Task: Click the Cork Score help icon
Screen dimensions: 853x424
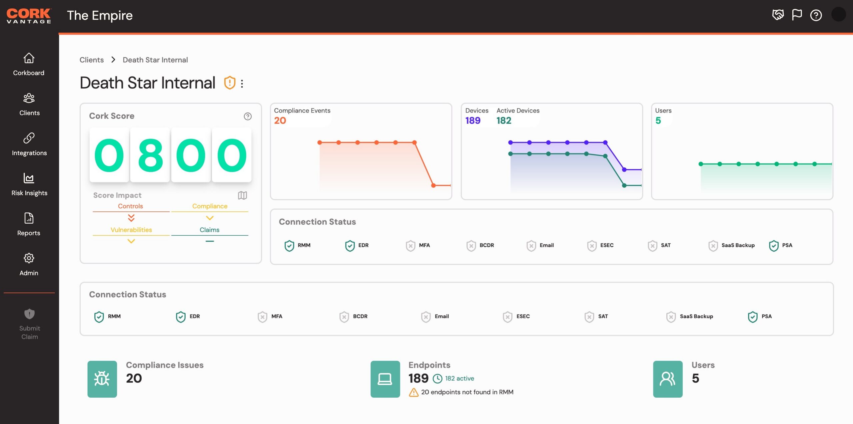Action: coord(248,116)
